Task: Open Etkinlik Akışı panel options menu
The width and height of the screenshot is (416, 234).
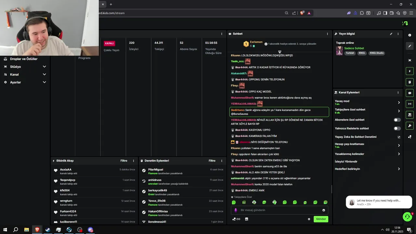Action: tap(133, 161)
